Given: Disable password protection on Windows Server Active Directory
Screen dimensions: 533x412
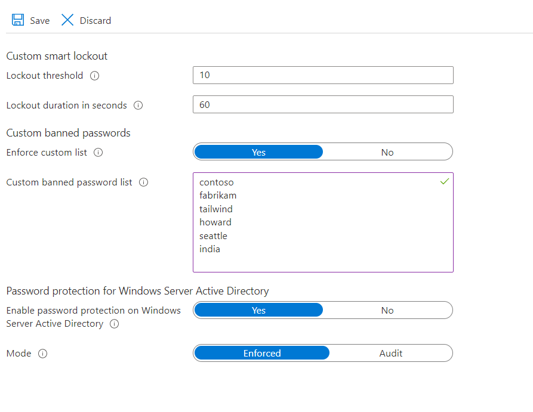Looking at the screenshot, I should pyautogui.click(x=387, y=310).
